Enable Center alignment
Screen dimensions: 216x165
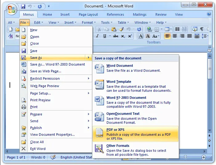[175, 36]
